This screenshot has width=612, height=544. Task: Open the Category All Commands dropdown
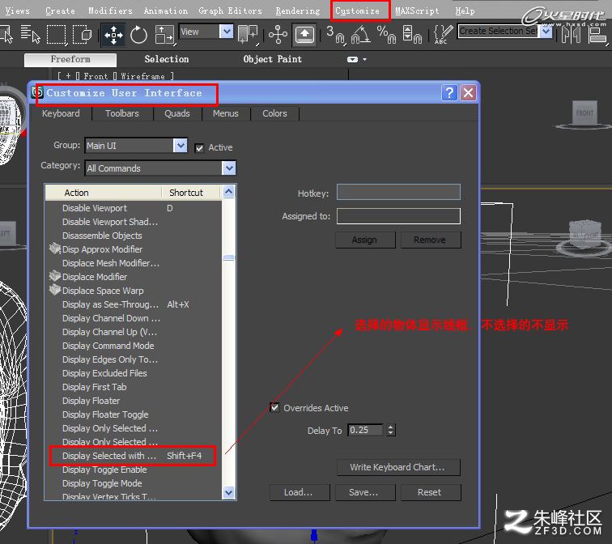pos(229,168)
